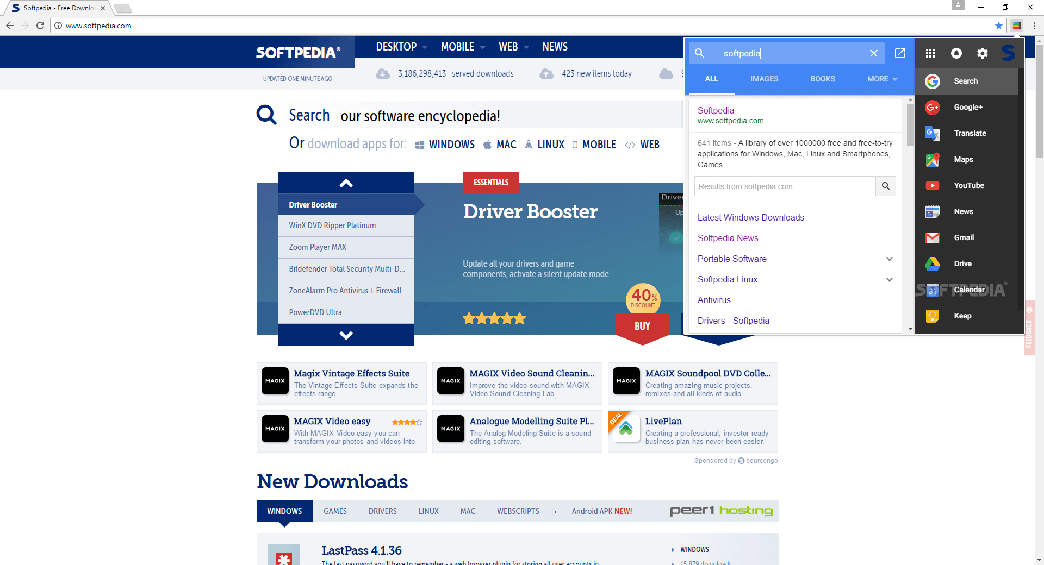Click the magnifier icon in popup search bar
The width and height of the screenshot is (1044, 565).
pyautogui.click(x=700, y=53)
